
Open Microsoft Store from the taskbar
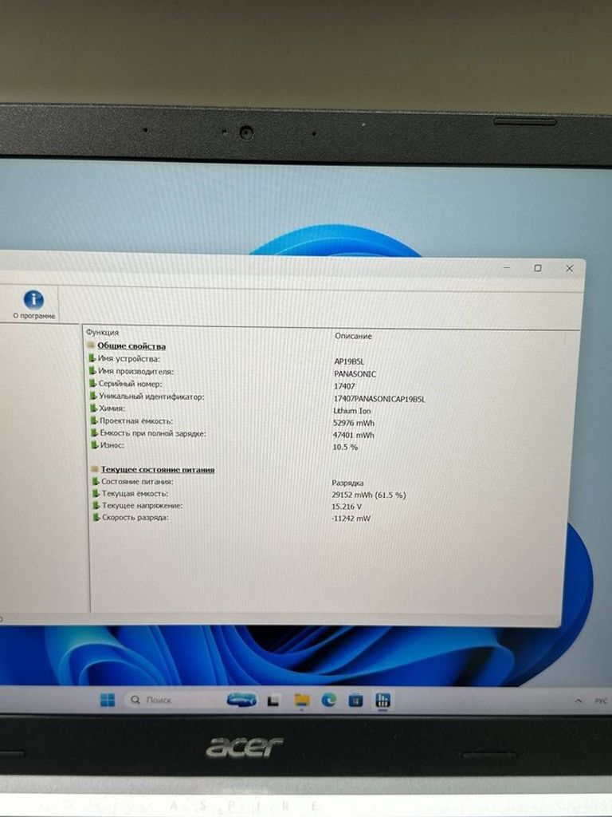[356, 701]
